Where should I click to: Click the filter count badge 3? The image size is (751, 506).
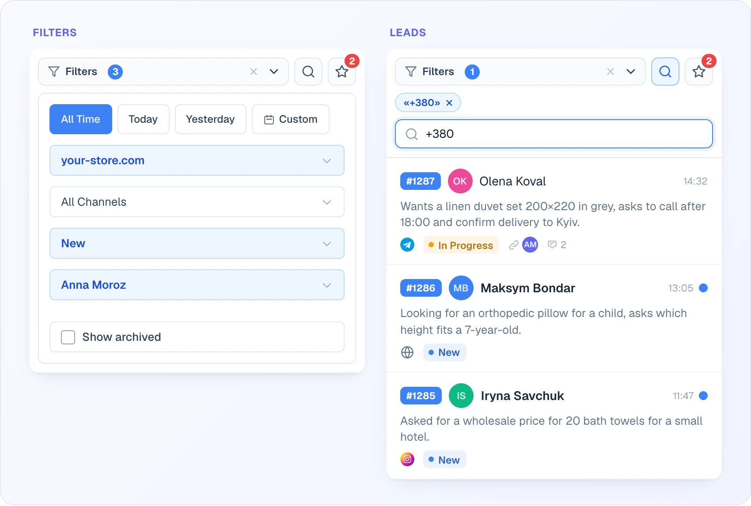(x=115, y=72)
